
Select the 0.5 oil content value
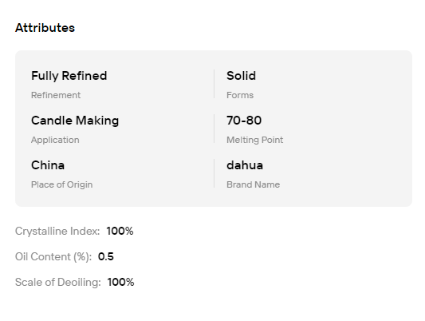pos(106,256)
